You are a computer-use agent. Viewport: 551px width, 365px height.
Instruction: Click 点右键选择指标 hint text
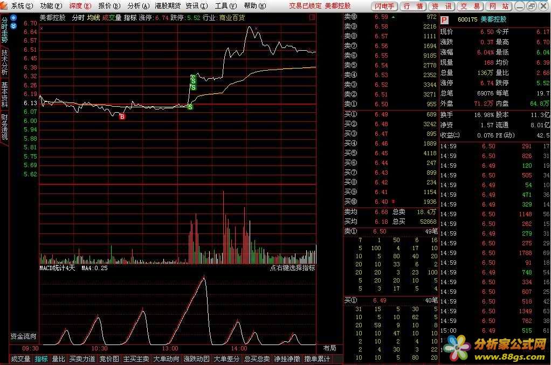(292, 268)
